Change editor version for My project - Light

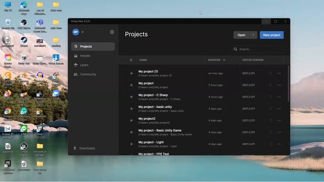tap(270, 144)
